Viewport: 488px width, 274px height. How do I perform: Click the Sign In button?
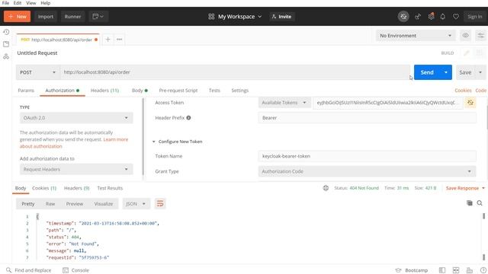474,17
